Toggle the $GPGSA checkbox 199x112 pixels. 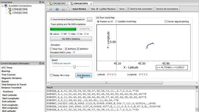tap(66, 49)
